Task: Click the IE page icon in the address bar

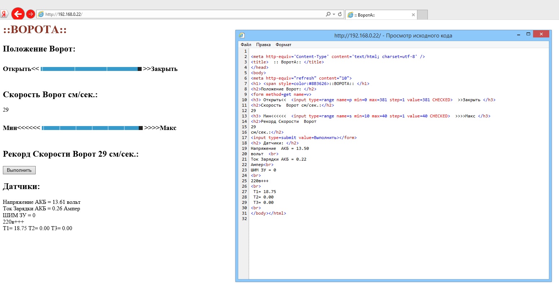Action: pos(41,14)
